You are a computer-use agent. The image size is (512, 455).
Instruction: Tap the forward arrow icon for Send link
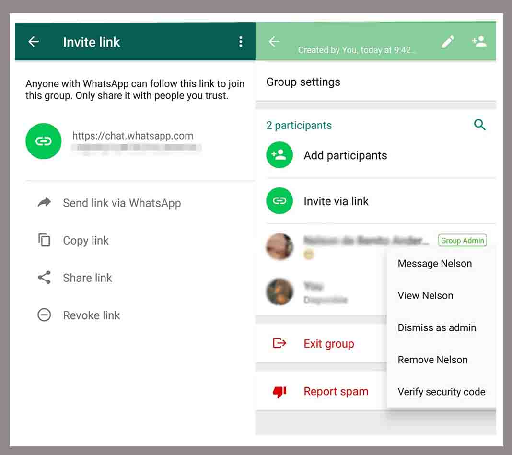44,202
